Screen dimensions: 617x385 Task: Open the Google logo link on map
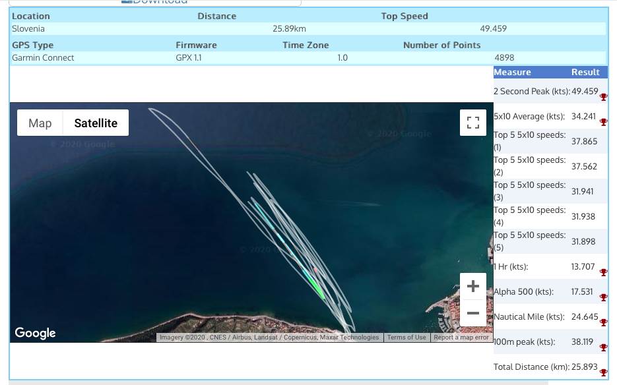[35, 333]
